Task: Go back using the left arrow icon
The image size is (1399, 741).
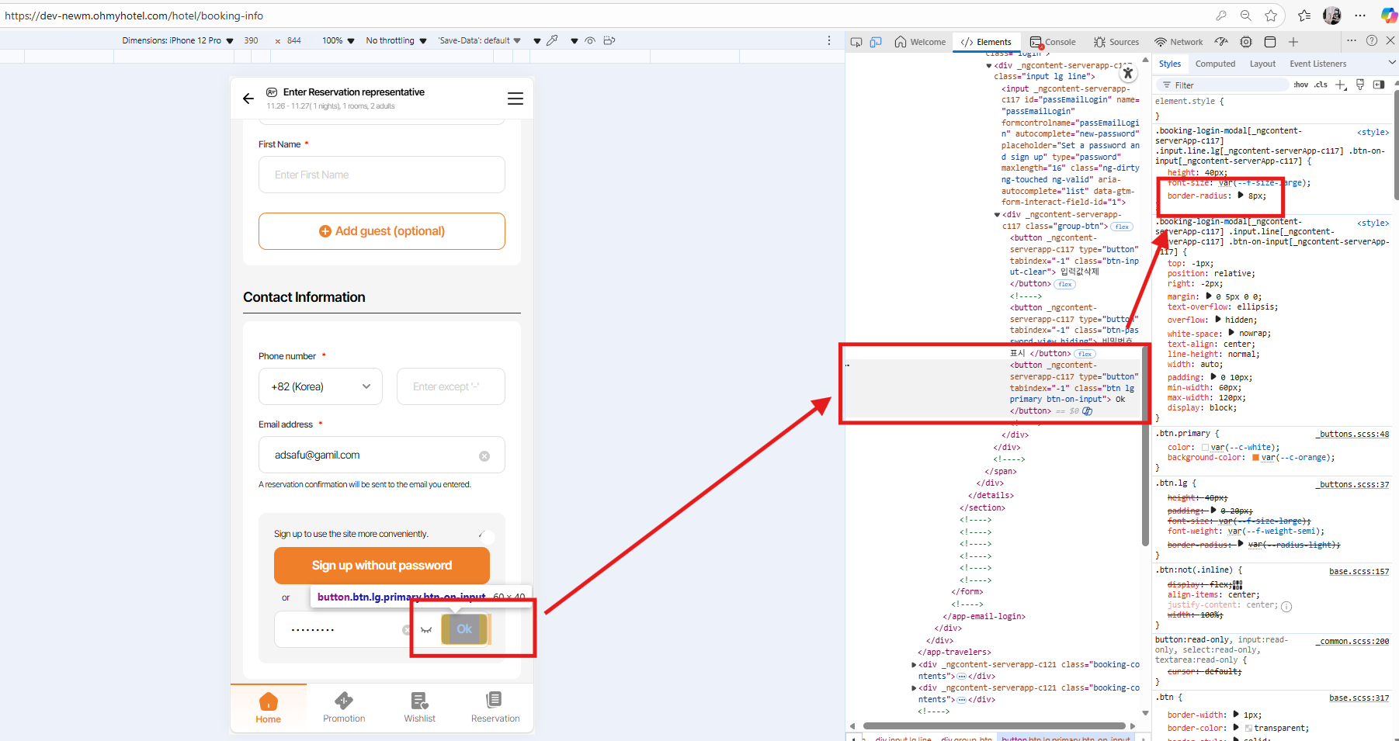Action: click(x=248, y=99)
